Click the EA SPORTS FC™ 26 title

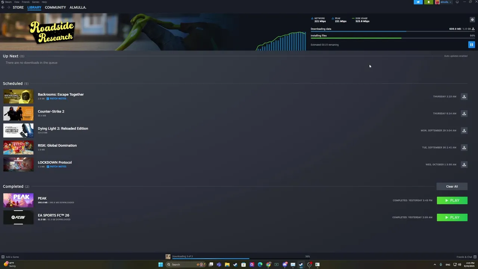[53, 215]
